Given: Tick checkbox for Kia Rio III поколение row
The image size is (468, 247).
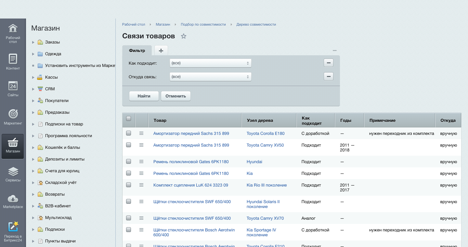Looking at the screenshot, I should [x=128, y=185].
